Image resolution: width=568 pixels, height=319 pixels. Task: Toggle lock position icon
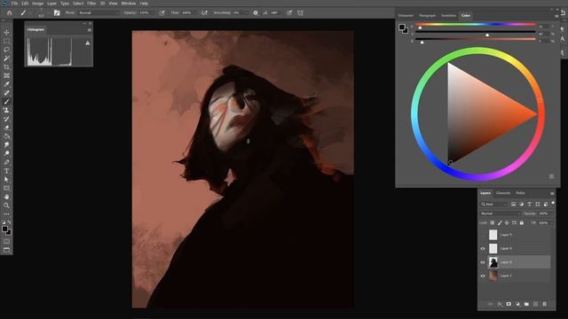click(x=507, y=223)
